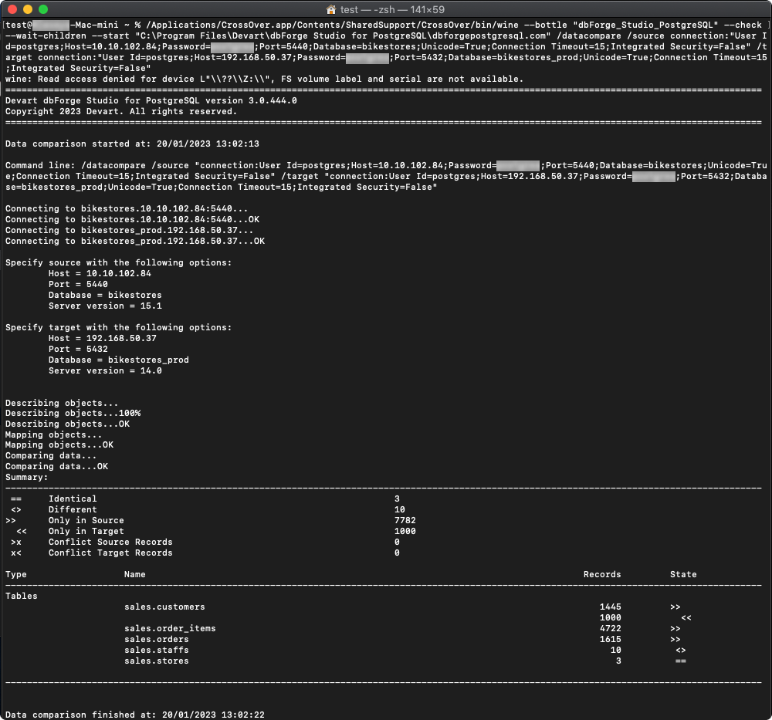Click the home folder icon in title bar

tap(331, 9)
